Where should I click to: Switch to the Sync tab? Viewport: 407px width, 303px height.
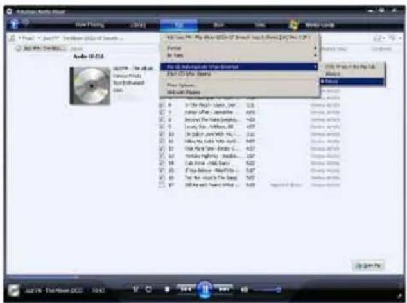[x=260, y=25]
